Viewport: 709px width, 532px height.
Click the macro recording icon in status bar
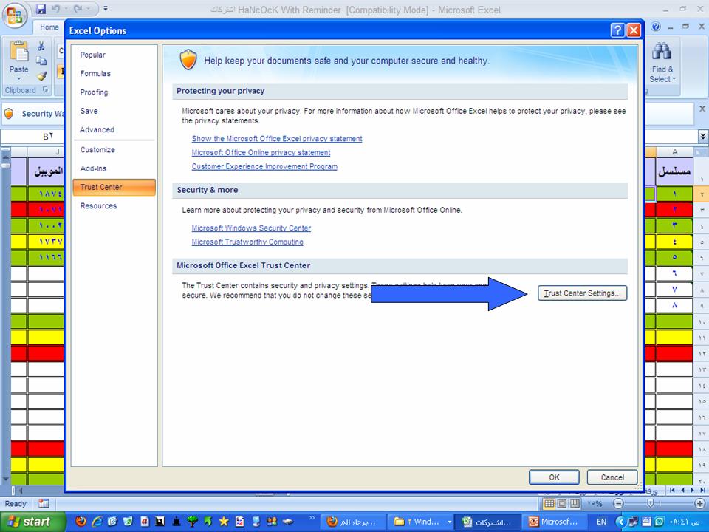coord(44,503)
